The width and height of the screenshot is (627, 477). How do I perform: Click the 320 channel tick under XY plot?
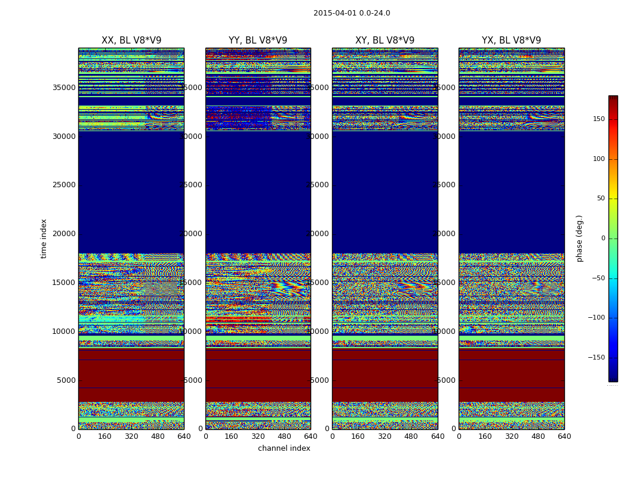385,436
